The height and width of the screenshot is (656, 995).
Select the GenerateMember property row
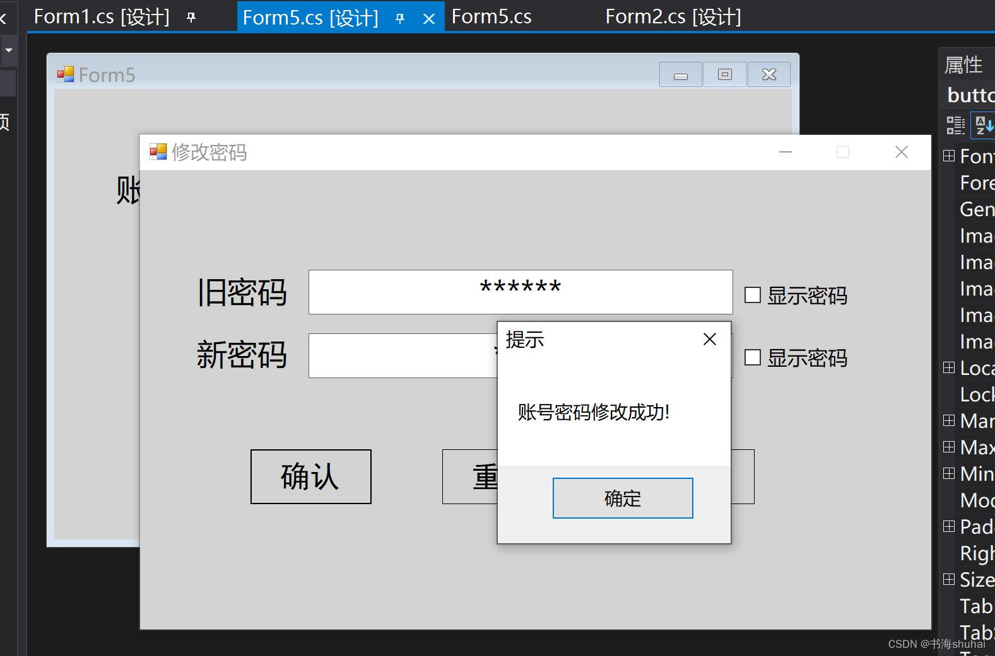coord(969,209)
